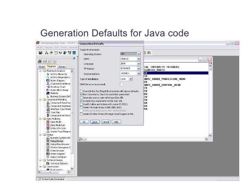
Task: Enable Qualify tables and indexes with owner ID
Action: point(81,104)
